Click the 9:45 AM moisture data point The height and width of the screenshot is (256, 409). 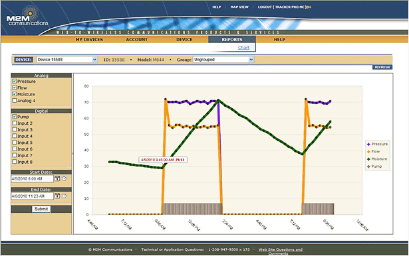pos(162,168)
